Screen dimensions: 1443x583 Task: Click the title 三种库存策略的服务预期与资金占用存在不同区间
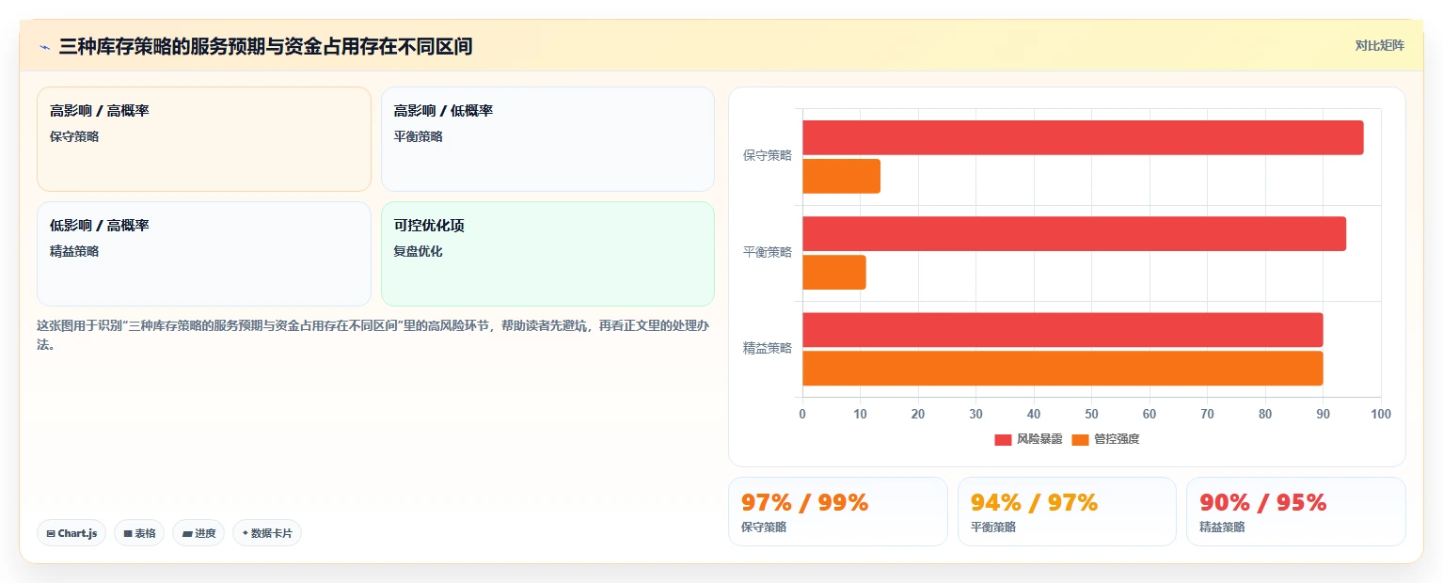265,46
